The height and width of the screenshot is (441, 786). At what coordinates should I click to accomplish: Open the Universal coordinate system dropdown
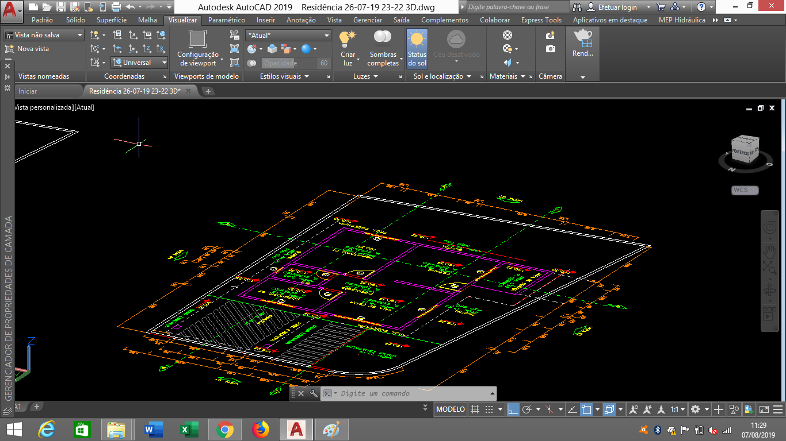click(139, 63)
